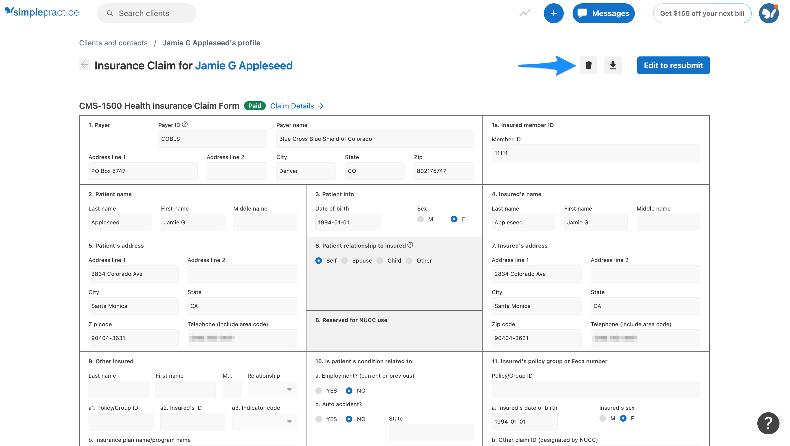Click patient Date of birth field
The height and width of the screenshot is (446, 790).
(x=348, y=222)
